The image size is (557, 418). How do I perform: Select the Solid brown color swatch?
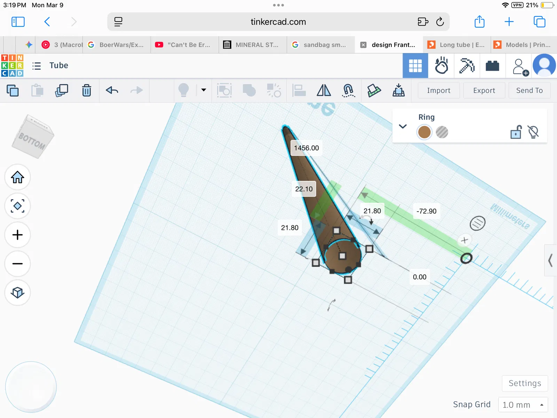tap(424, 132)
